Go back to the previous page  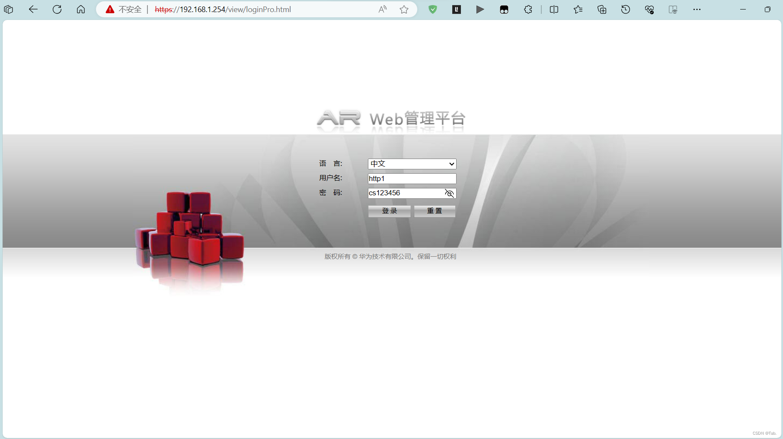click(x=33, y=10)
